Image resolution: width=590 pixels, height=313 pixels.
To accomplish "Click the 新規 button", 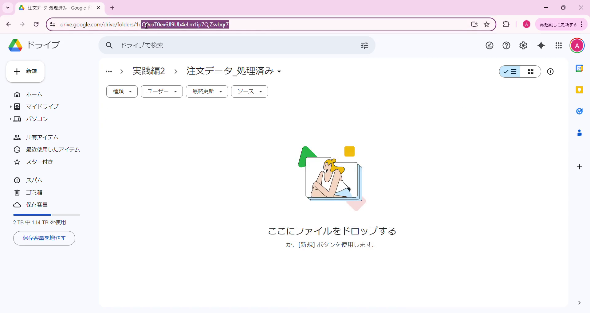I will (25, 71).
